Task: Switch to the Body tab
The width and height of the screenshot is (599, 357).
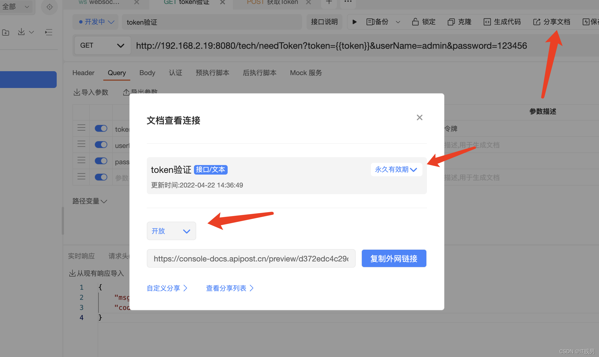Action: pyautogui.click(x=147, y=73)
